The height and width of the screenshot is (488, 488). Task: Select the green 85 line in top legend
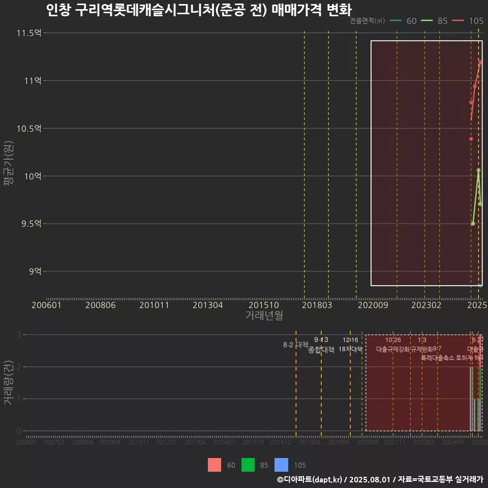[x=426, y=21]
